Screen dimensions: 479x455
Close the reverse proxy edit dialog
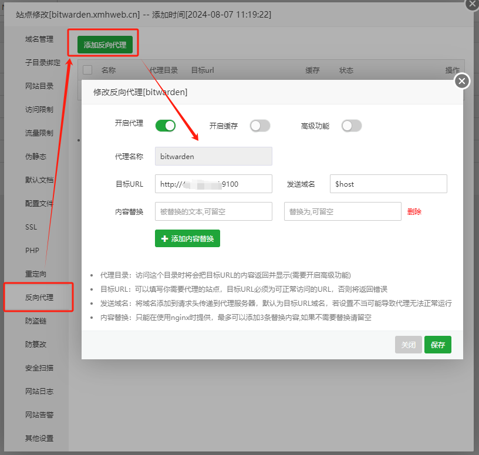point(461,81)
